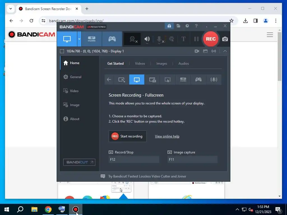Click the back arrow in mode row

point(109,80)
